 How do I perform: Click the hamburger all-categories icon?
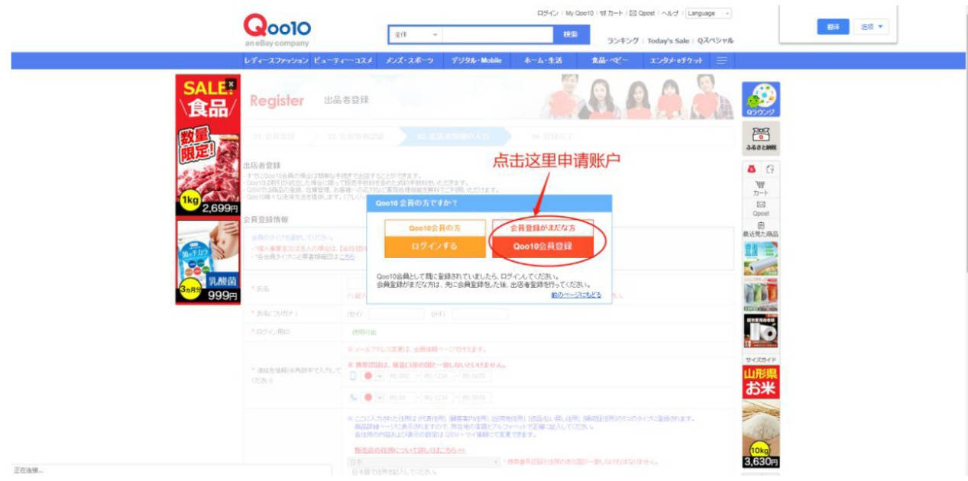(x=721, y=60)
